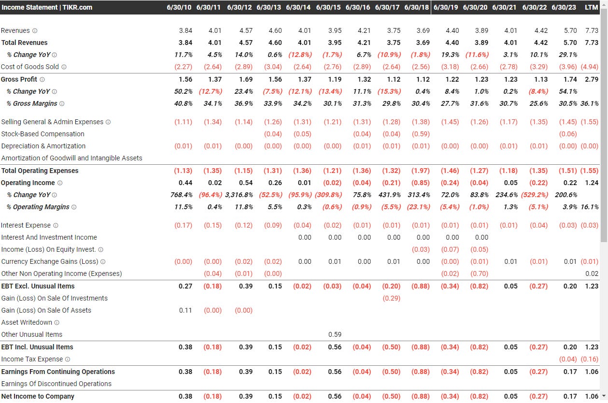Viewport: 608px width, 403px height.
Task: Click the 6/30/11 column header
Action: click(209, 7)
